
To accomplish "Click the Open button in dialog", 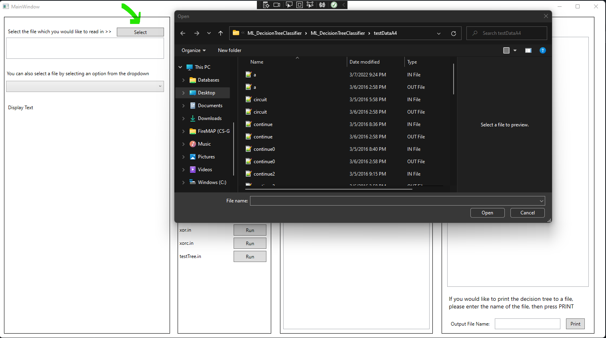I will pyautogui.click(x=487, y=213).
